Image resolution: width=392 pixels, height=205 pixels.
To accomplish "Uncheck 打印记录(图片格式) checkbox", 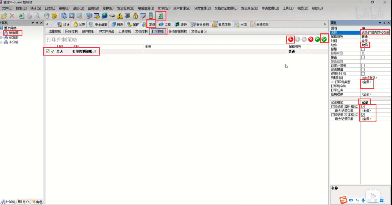I will pyautogui.click(x=363, y=106).
